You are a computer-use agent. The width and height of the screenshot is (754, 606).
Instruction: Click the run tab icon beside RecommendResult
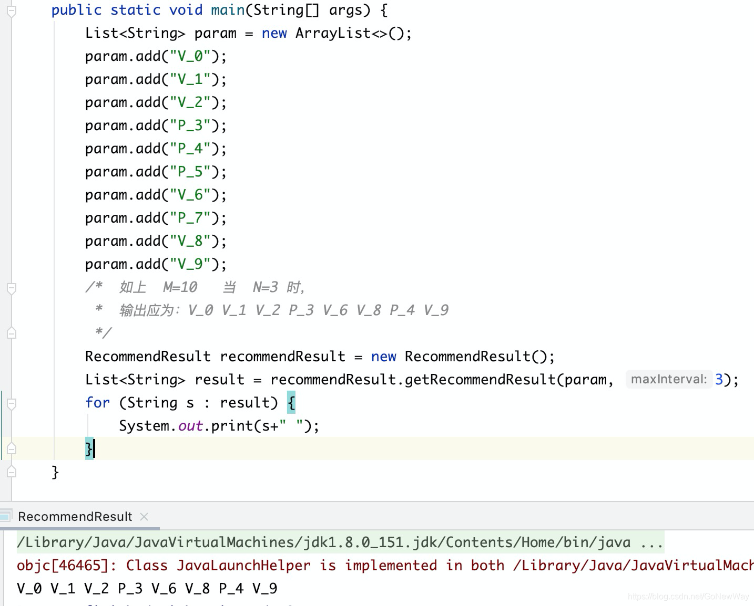[6, 516]
